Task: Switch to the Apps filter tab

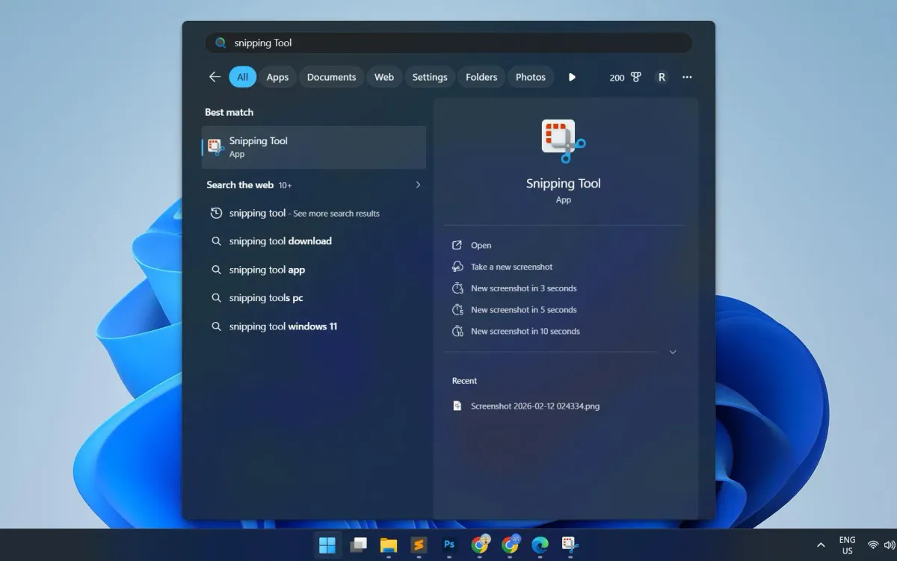Action: coord(277,77)
